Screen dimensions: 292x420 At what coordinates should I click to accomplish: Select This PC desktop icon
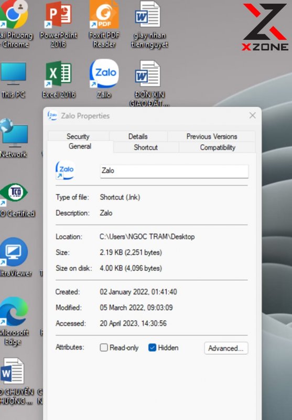point(14,73)
